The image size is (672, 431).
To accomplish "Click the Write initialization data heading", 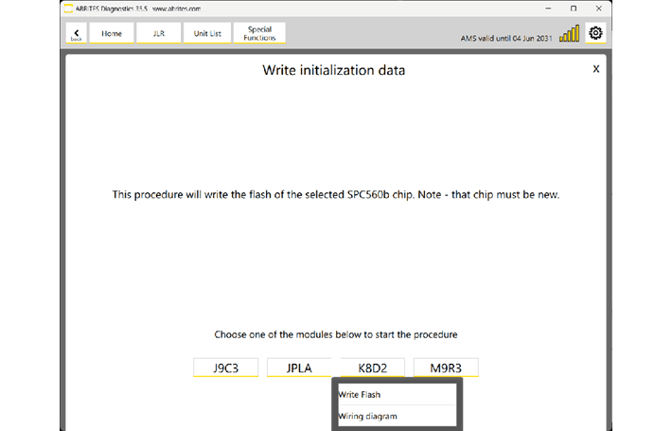I will [333, 70].
